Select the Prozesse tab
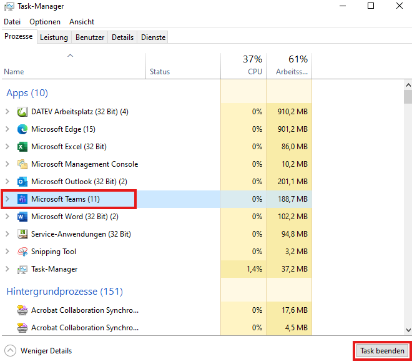 pos(19,36)
